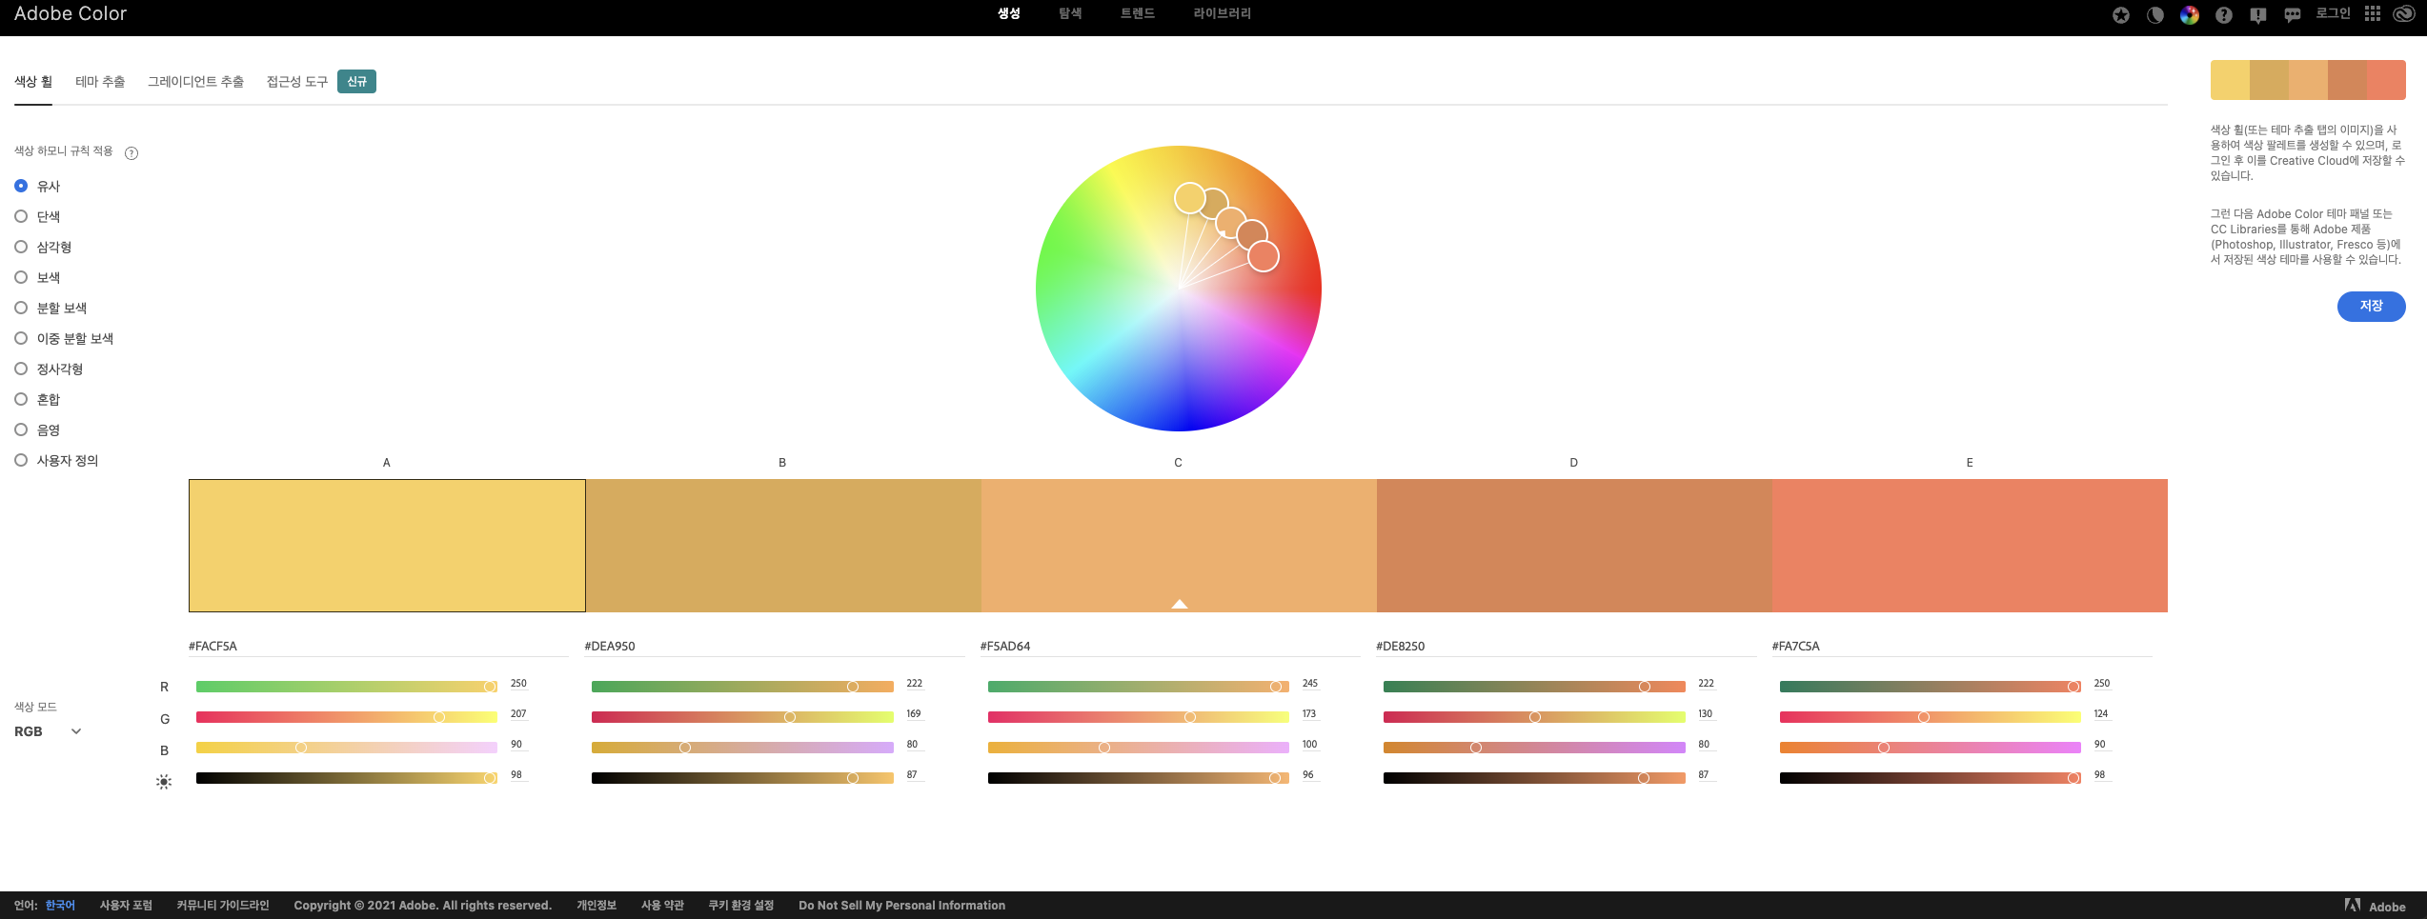Click the palette preview thumbnail at top right

pyautogui.click(x=2308, y=80)
